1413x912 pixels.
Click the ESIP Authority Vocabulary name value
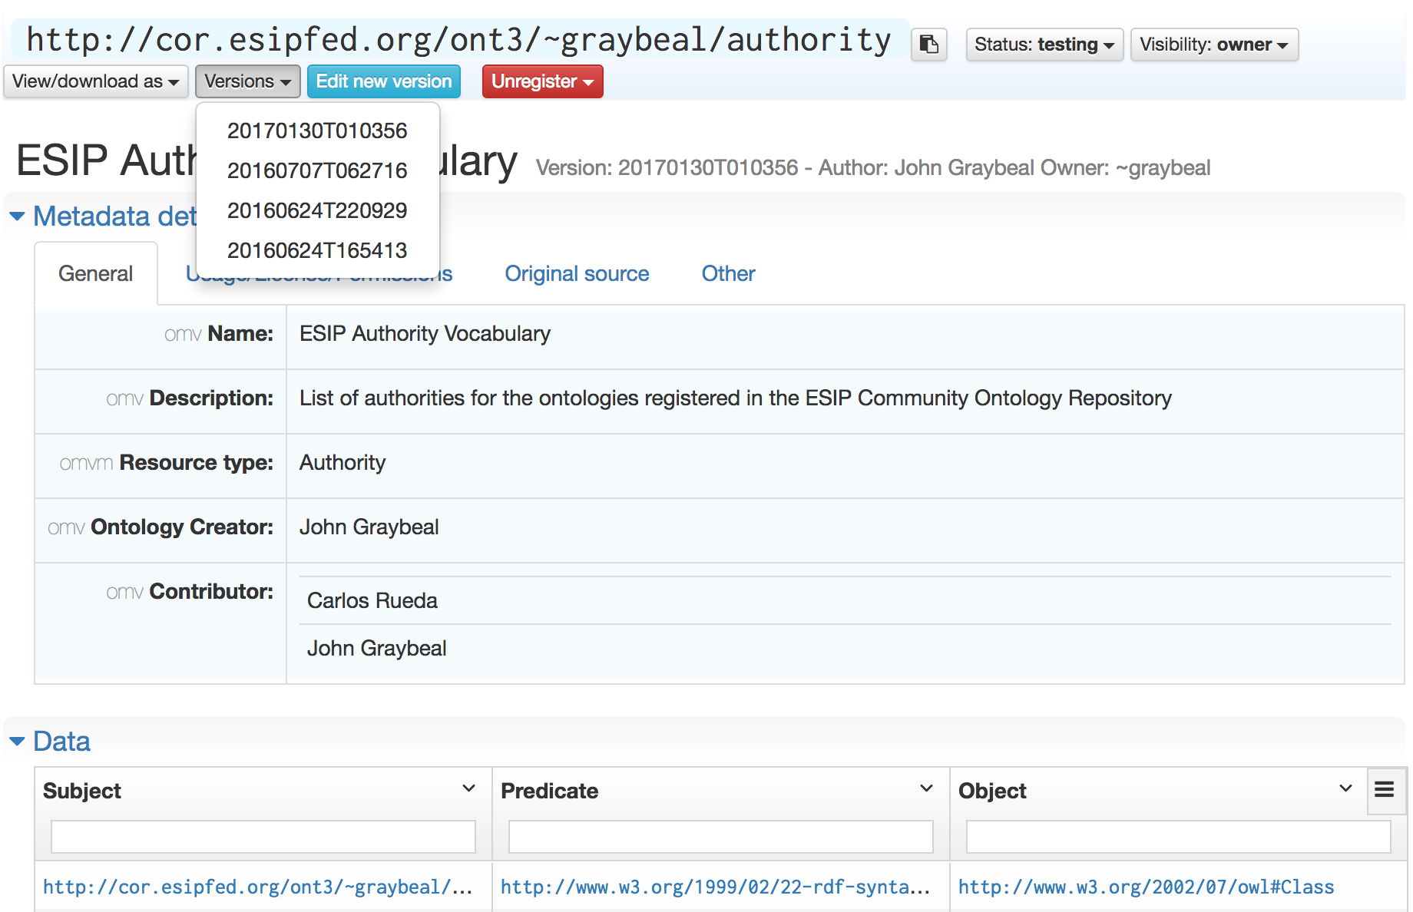point(425,334)
